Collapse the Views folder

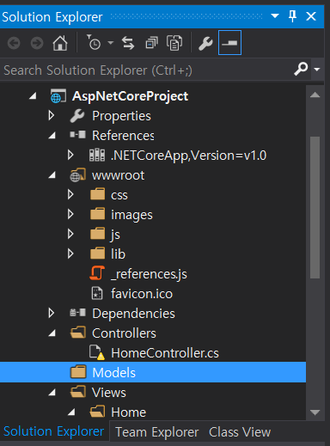click(x=52, y=393)
